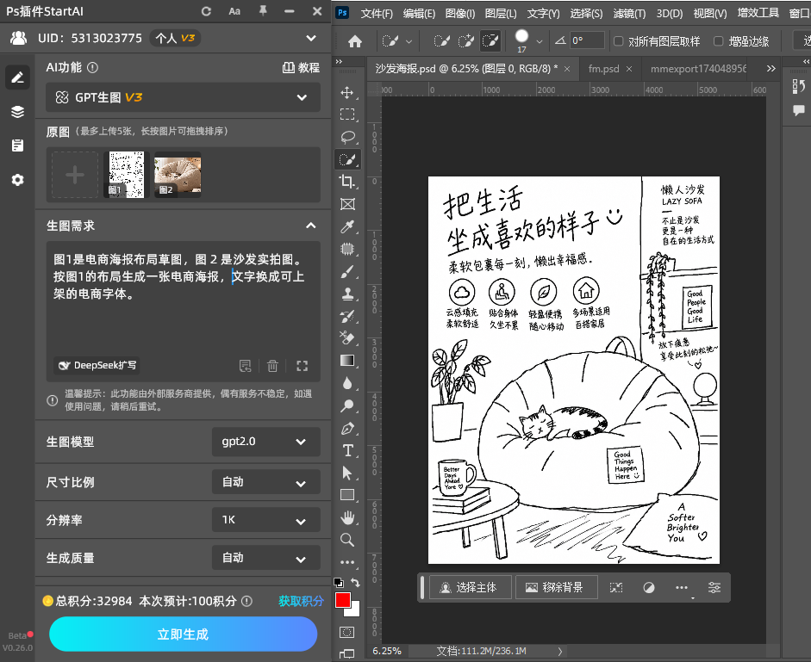The height and width of the screenshot is (662, 811).
Task: Select the Quick Selection tool in toolbar
Action: (347, 159)
